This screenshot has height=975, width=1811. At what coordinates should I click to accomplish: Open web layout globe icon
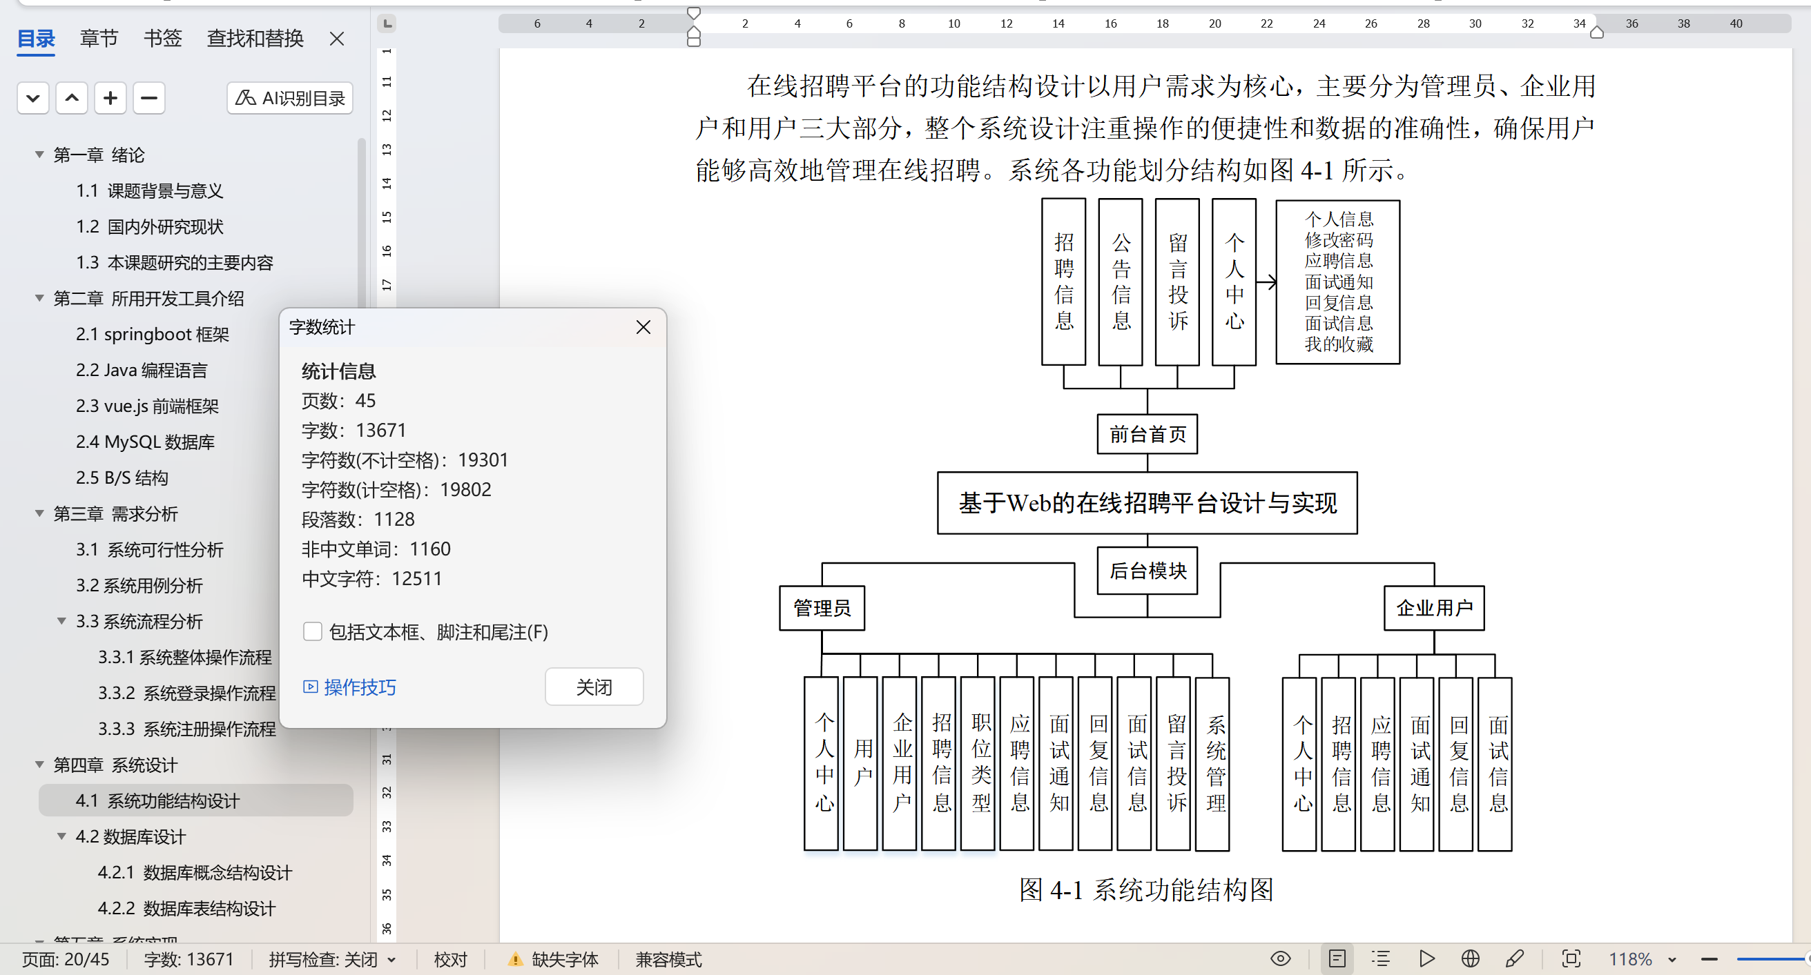pos(1470,959)
